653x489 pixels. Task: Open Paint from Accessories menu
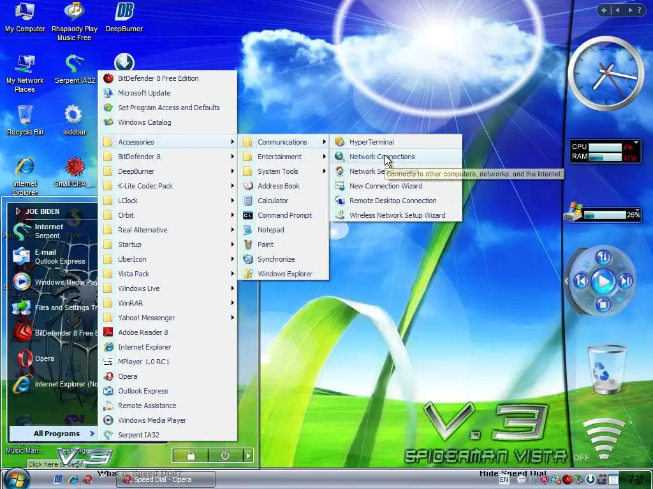coord(283,244)
